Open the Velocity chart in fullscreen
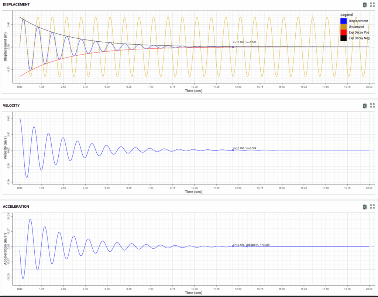The width and height of the screenshot is (378, 297). (x=372, y=106)
